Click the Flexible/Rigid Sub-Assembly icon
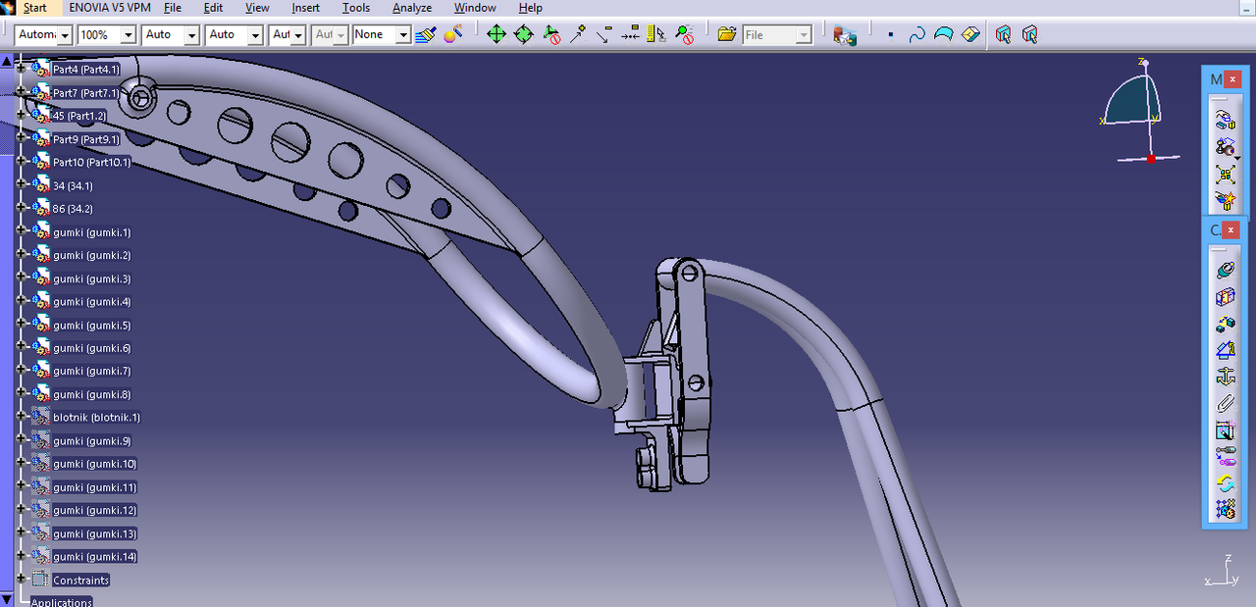Viewport: 1256px width, 607px height. [x=1225, y=456]
